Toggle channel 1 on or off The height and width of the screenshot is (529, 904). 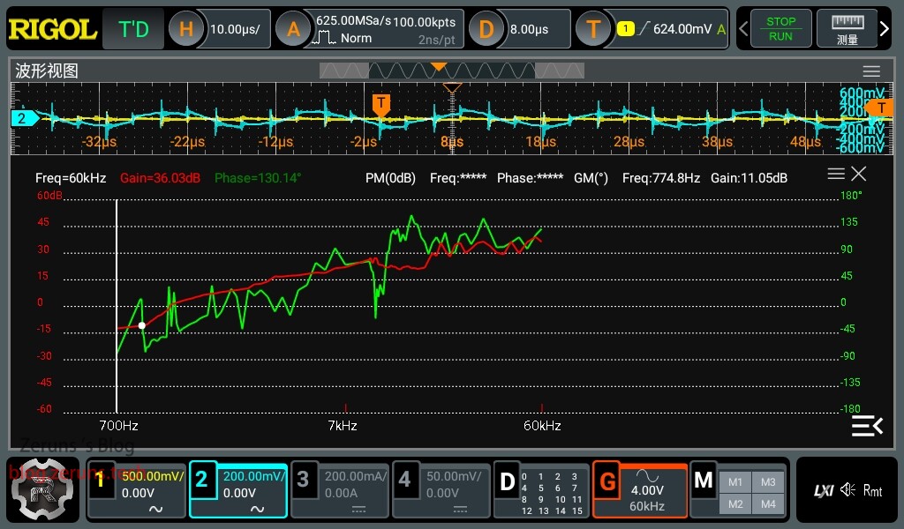[101, 481]
